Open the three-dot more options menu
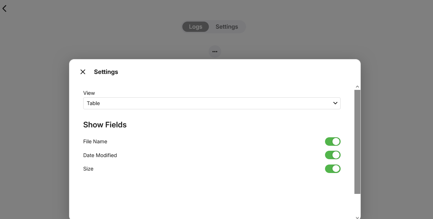433x219 pixels. (x=215, y=52)
